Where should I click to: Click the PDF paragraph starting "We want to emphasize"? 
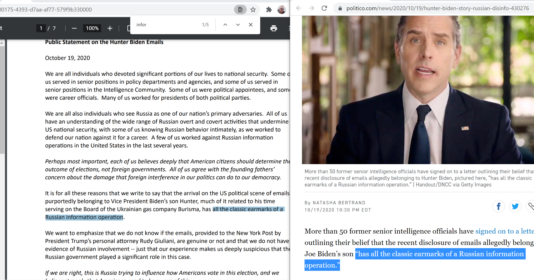167,245
